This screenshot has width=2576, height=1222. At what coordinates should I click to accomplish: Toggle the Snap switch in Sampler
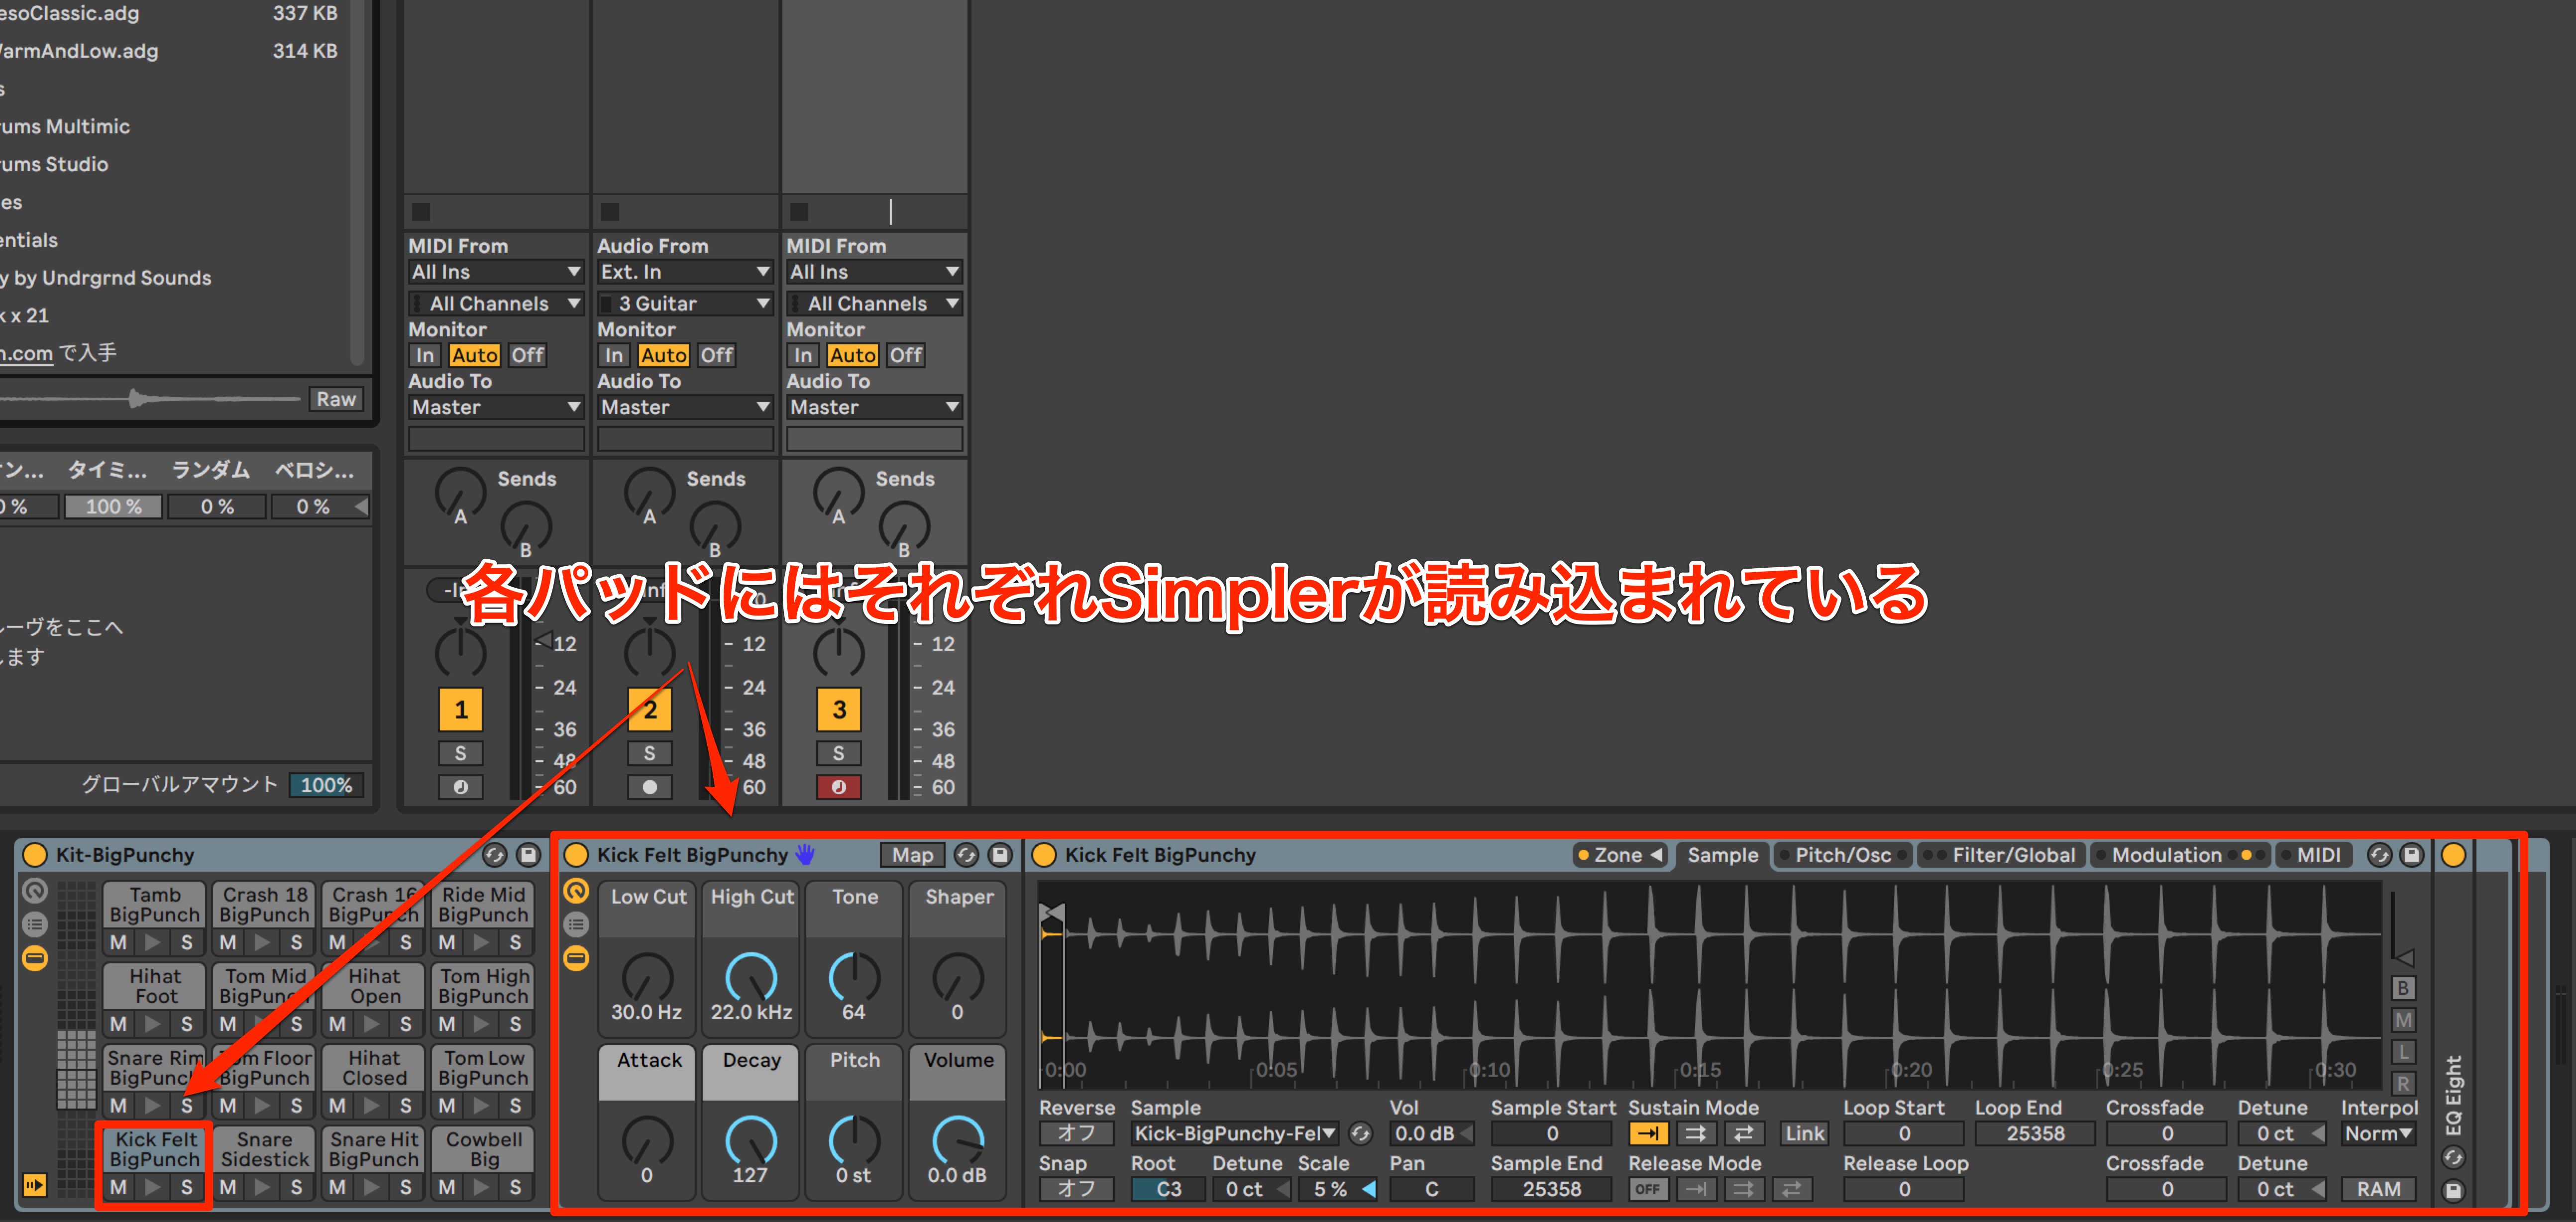[1076, 1189]
